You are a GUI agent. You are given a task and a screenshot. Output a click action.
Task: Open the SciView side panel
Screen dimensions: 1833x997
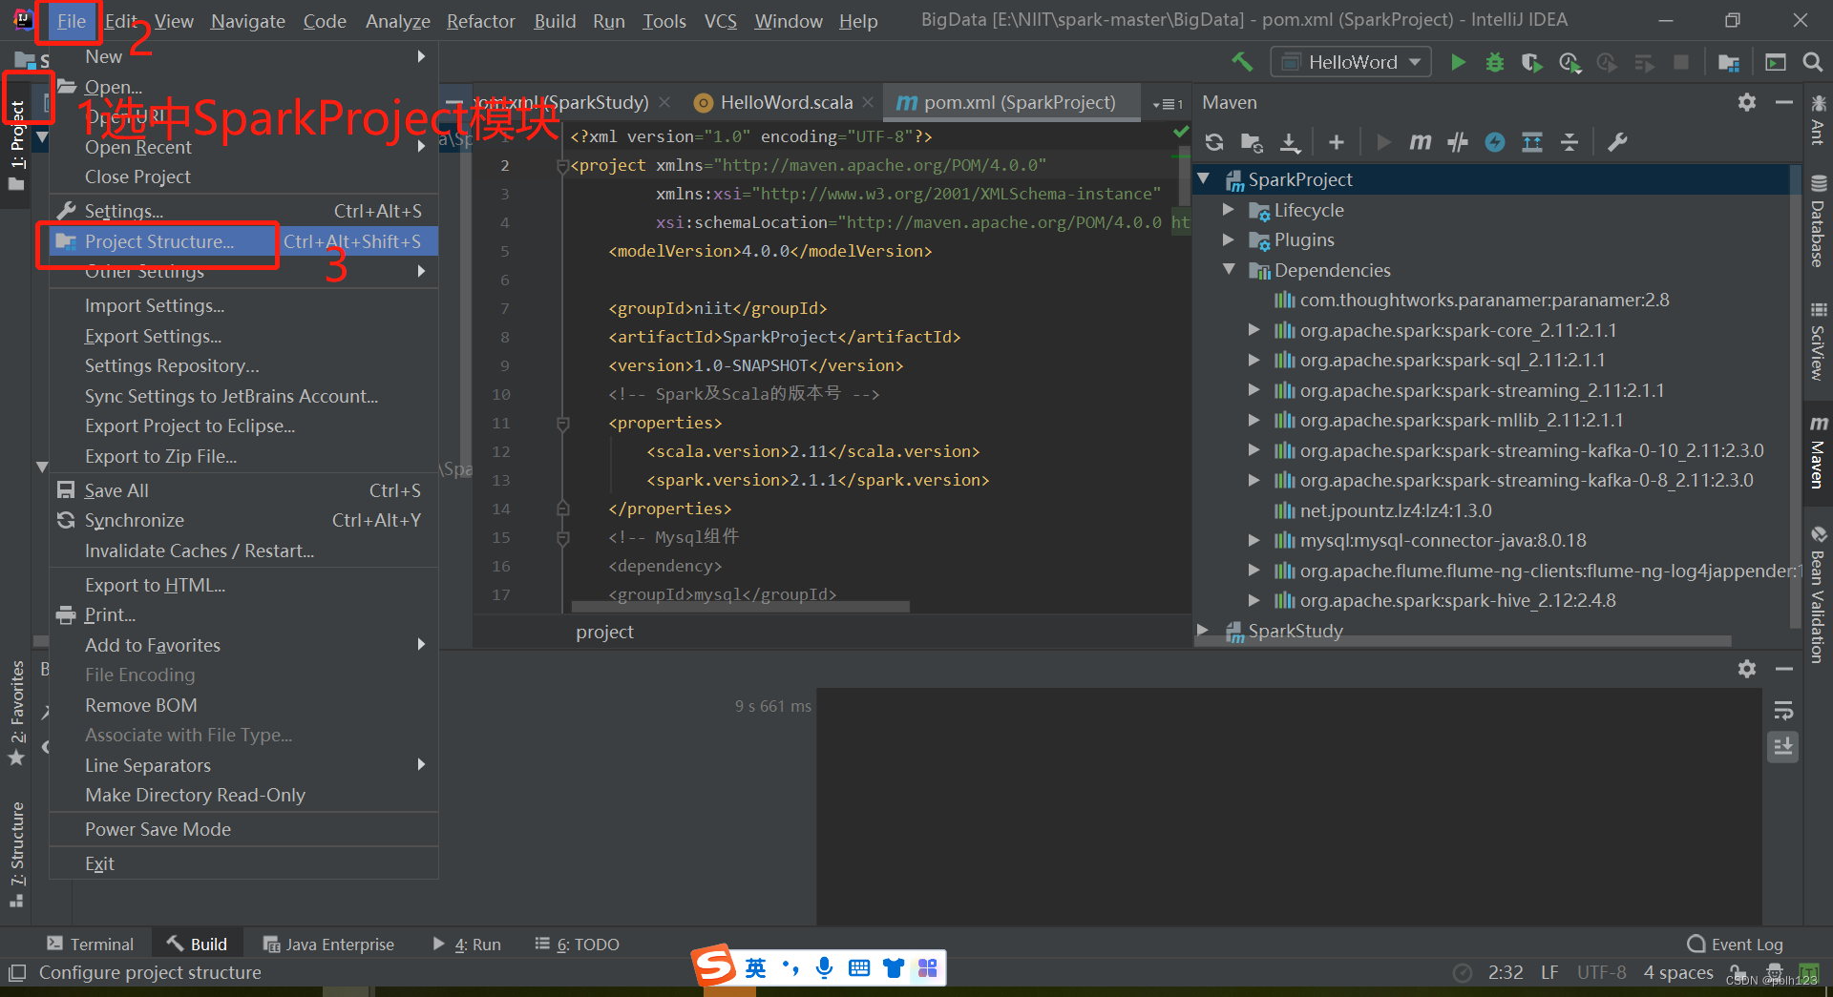coord(1819,341)
